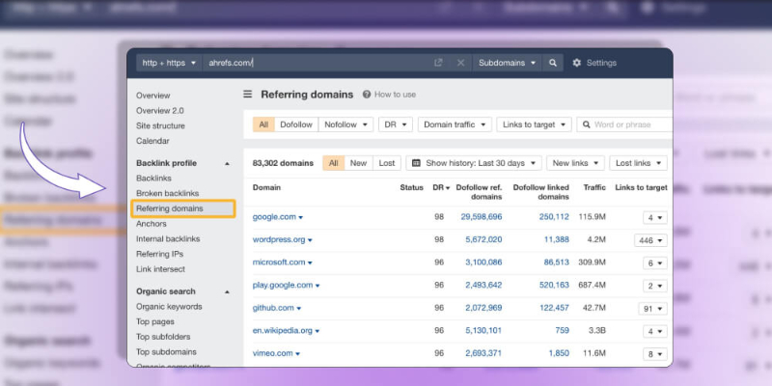
Task: Open the Links to target filter dropdown
Action: pos(535,124)
